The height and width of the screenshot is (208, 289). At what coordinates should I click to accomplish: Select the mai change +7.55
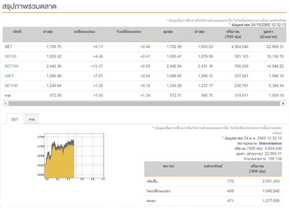(x=98, y=95)
